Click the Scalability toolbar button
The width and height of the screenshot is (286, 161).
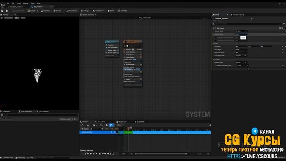tap(122, 11)
